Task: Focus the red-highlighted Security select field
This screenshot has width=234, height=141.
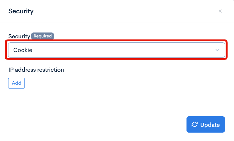Action: (x=117, y=50)
